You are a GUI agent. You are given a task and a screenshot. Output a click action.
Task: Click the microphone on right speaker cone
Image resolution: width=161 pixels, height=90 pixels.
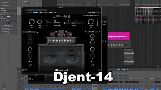[x=74, y=59]
